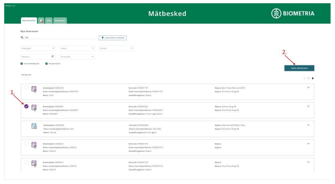Open the notifications bell tab

click(x=40, y=21)
